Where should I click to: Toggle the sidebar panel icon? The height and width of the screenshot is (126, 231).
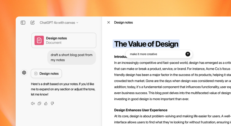tap(23, 23)
